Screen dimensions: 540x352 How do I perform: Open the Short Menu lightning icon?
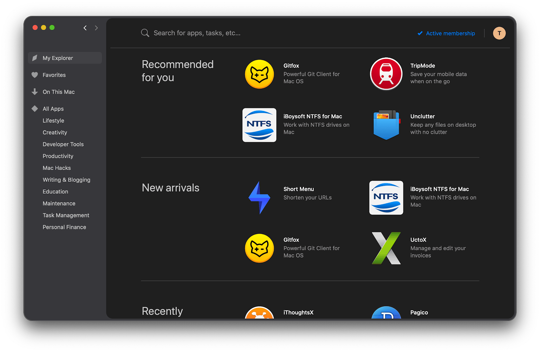pos(259,198)
